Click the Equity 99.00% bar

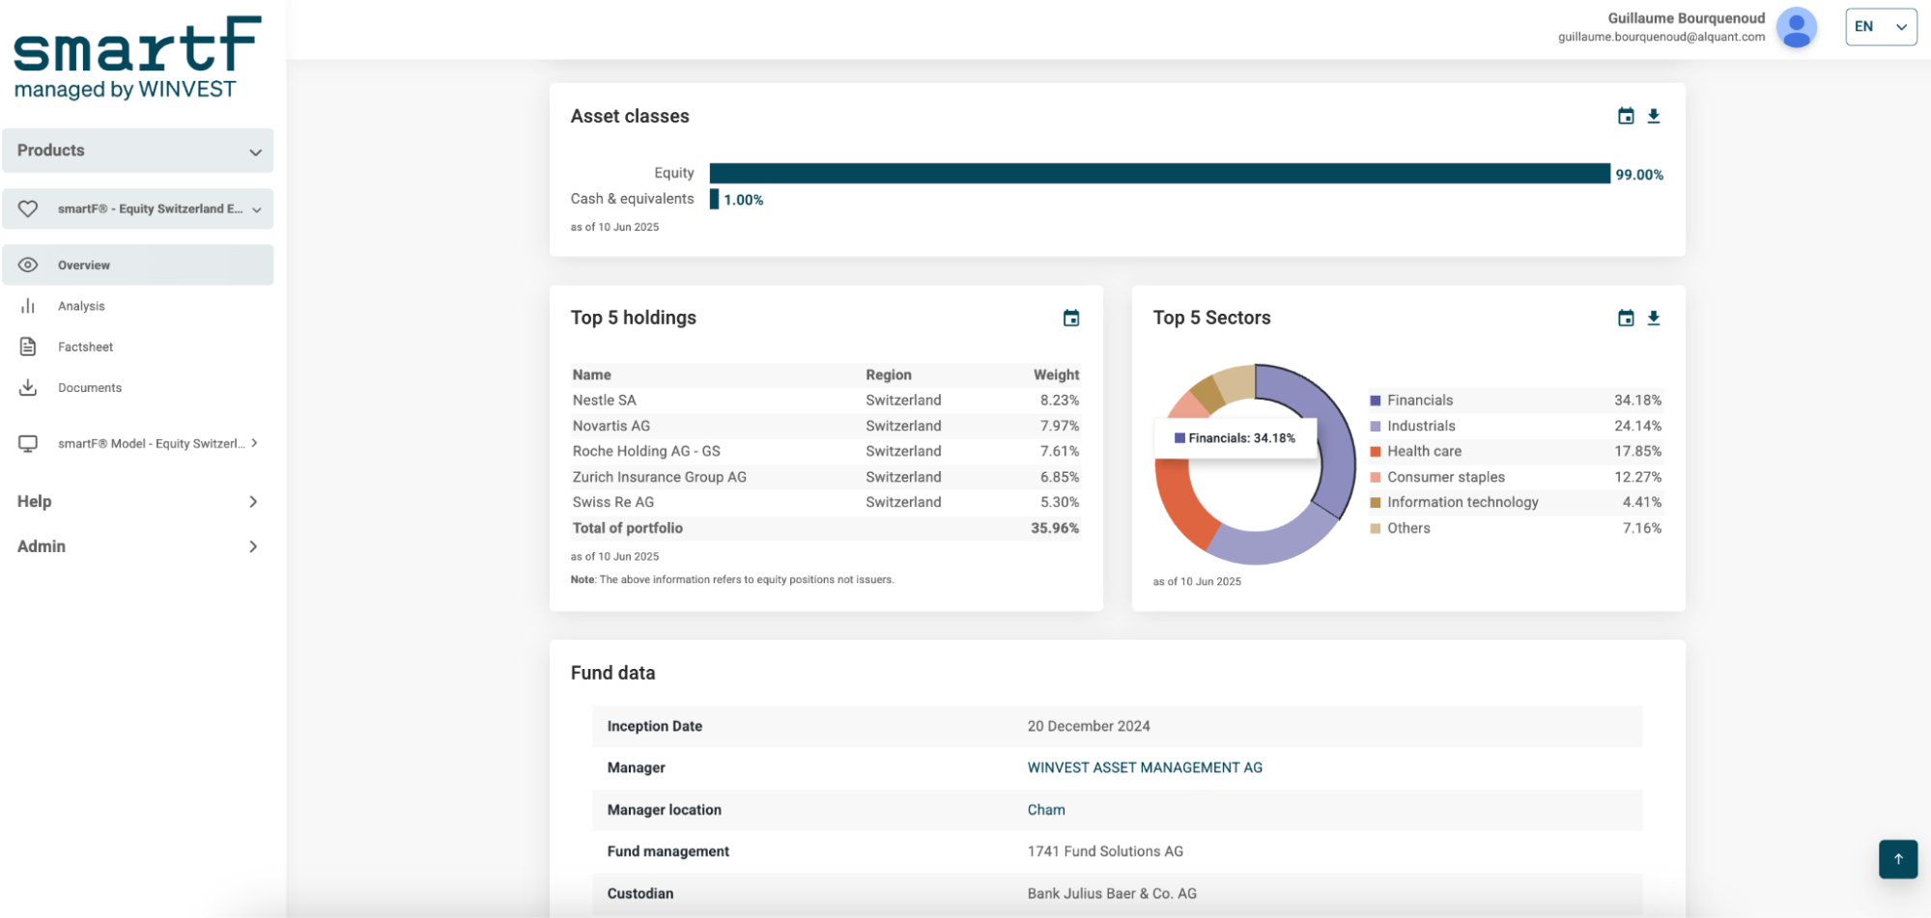pos(1159,173)
